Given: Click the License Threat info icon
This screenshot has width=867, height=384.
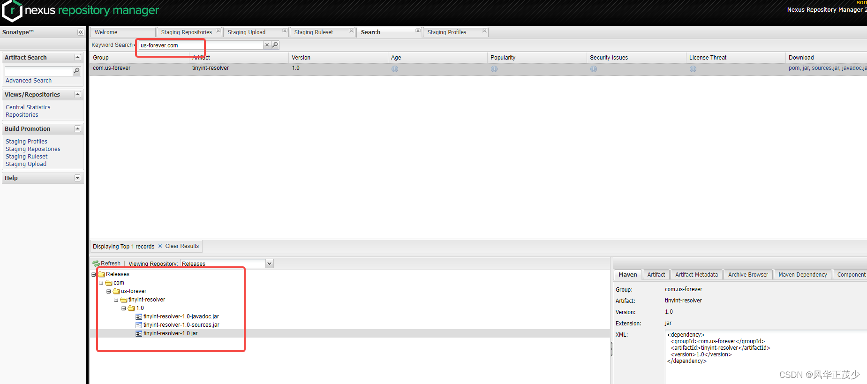Looking at the screenshot, I should [693, 69].
